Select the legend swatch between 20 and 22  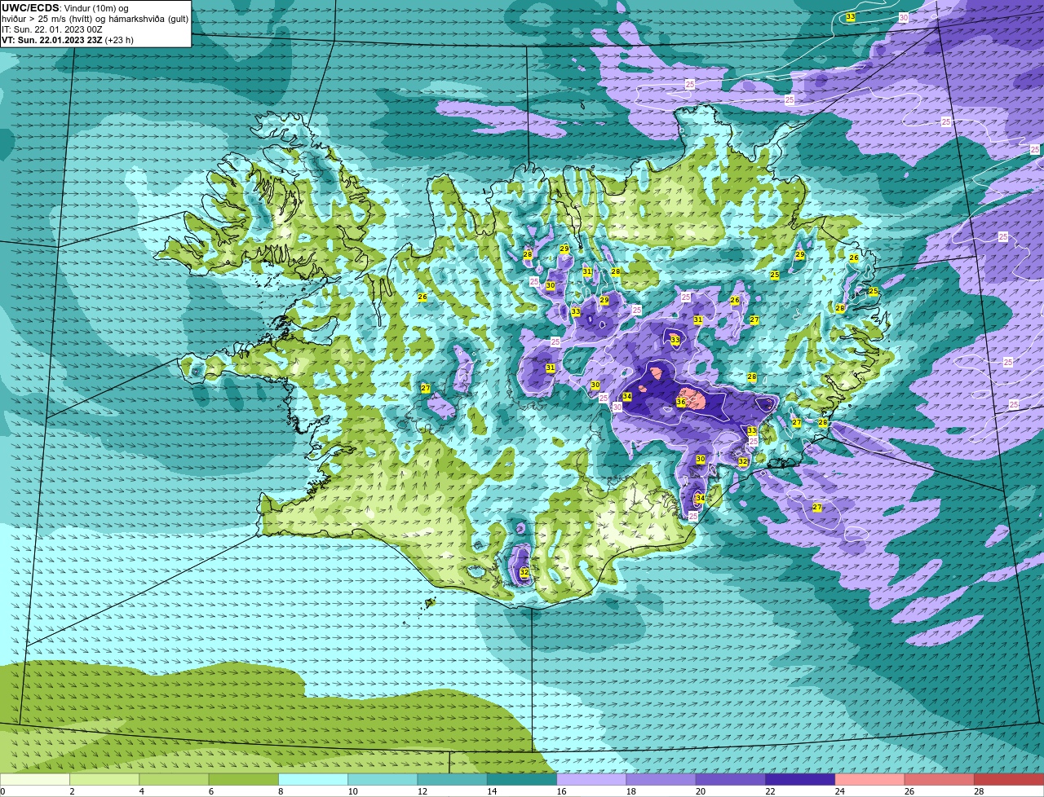pos(731,780)
